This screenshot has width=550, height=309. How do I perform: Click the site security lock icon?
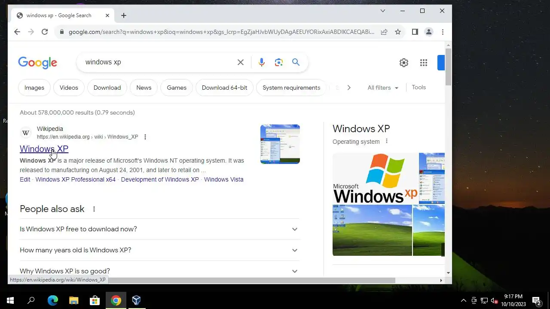coord(62,32)
